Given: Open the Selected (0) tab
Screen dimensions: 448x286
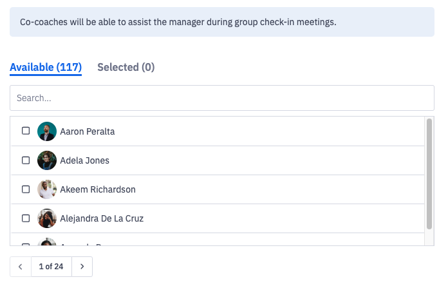Looking at the screenshot, I should (x=126, y=67).
